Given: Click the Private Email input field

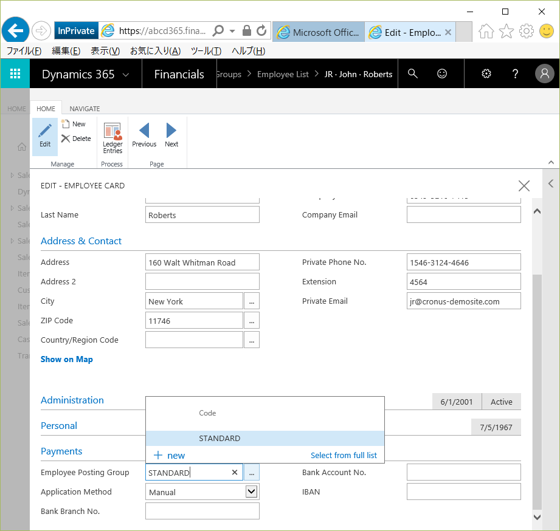Looking at the screenshot, I should (x=463, y=301).
